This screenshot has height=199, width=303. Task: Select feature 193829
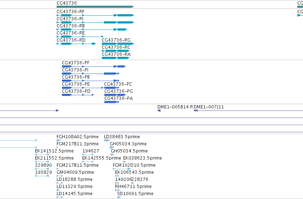point(42,176)
